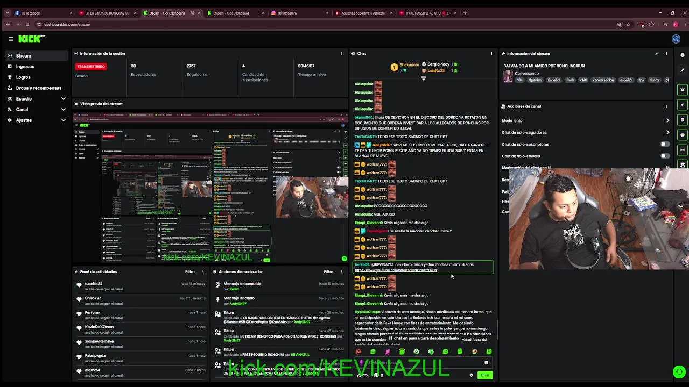
Task: Click the Conversando category thumbnail
Action: tap(508, 76)
